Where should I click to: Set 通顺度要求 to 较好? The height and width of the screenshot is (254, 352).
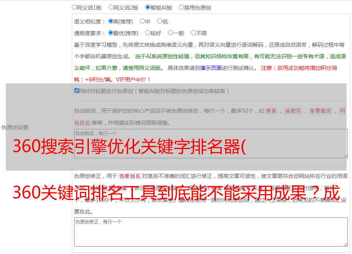tap(148, 33)
